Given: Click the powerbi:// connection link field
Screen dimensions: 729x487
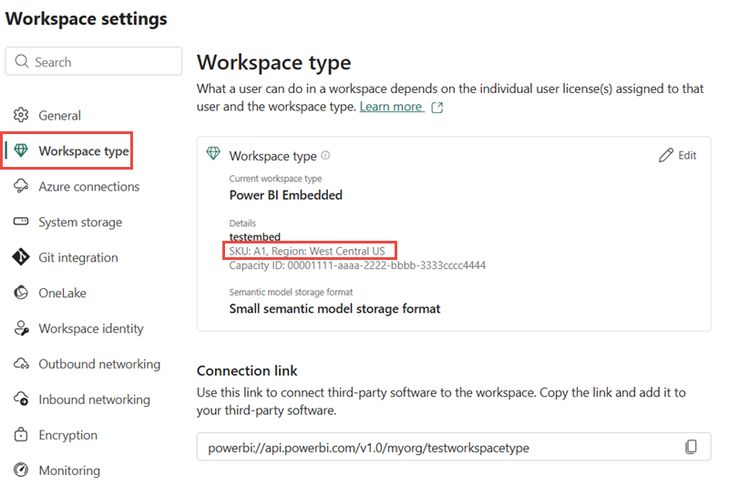Looking at the screenshot, I should (454, 447).
